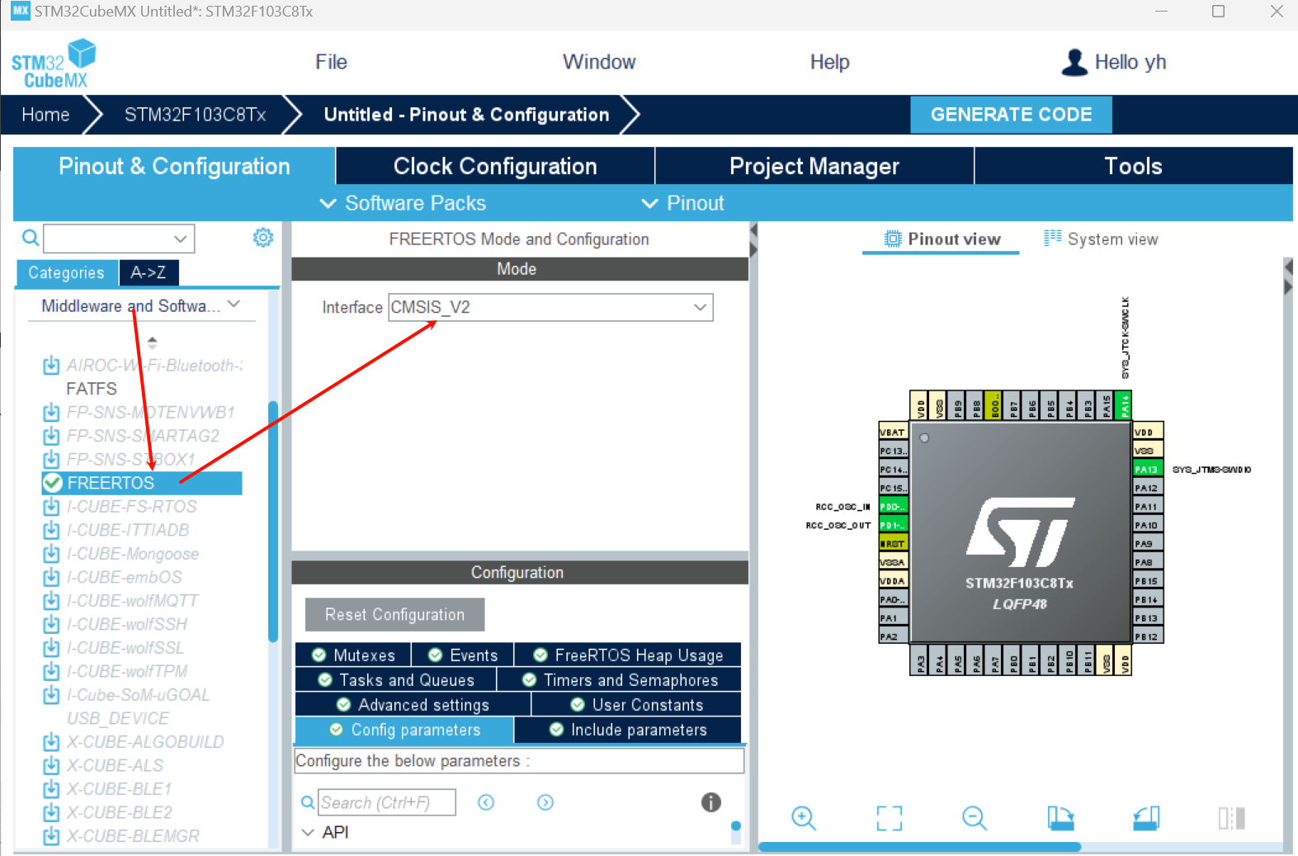Click the fit-to-screen icon under pinout view
This screenshot has width=1298, height=856.
(x=890, y=818)
